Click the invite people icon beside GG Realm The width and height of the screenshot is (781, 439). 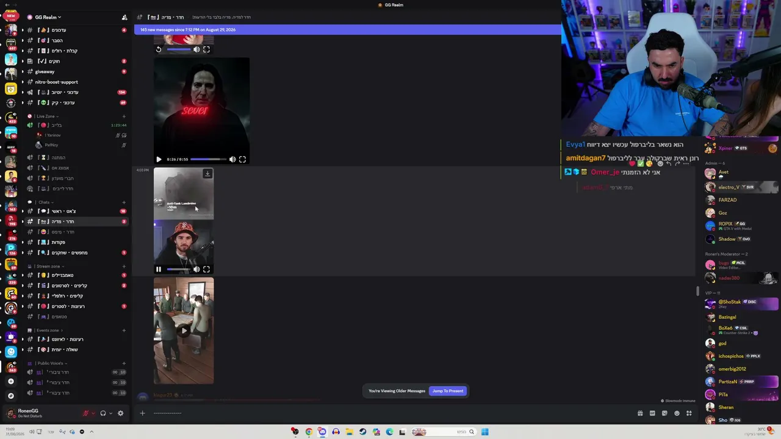click(x=124, y=17)
